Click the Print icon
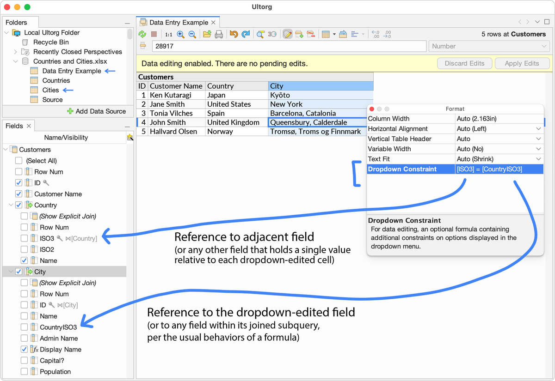This screenshot has height=381, width=555. (x=219, y=34)
